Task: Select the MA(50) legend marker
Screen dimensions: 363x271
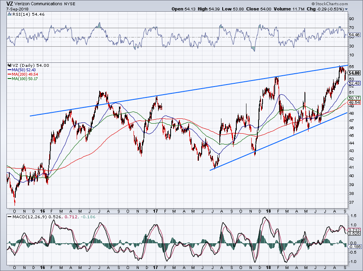Action: coord(10,70)
